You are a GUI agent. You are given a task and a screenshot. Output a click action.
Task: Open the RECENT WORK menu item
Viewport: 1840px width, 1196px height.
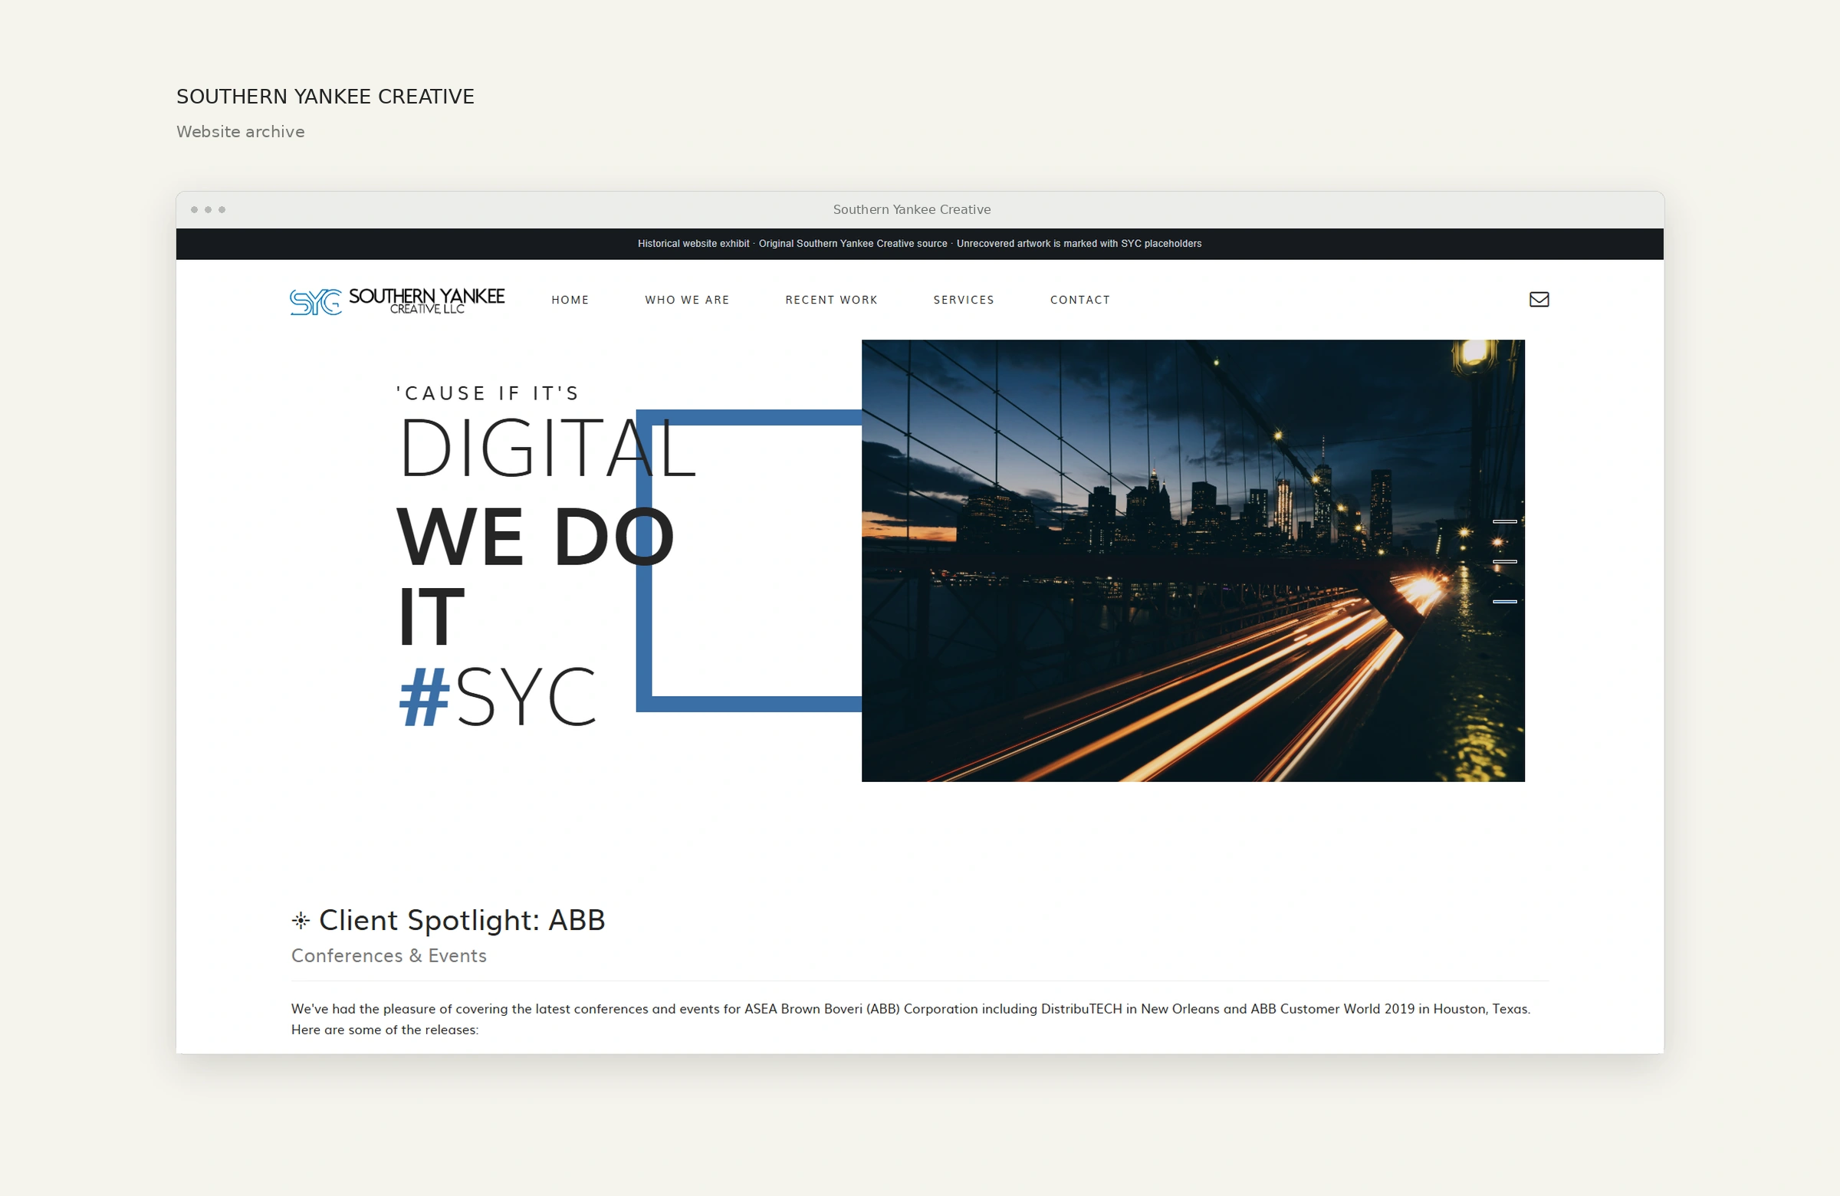point(831,300)
